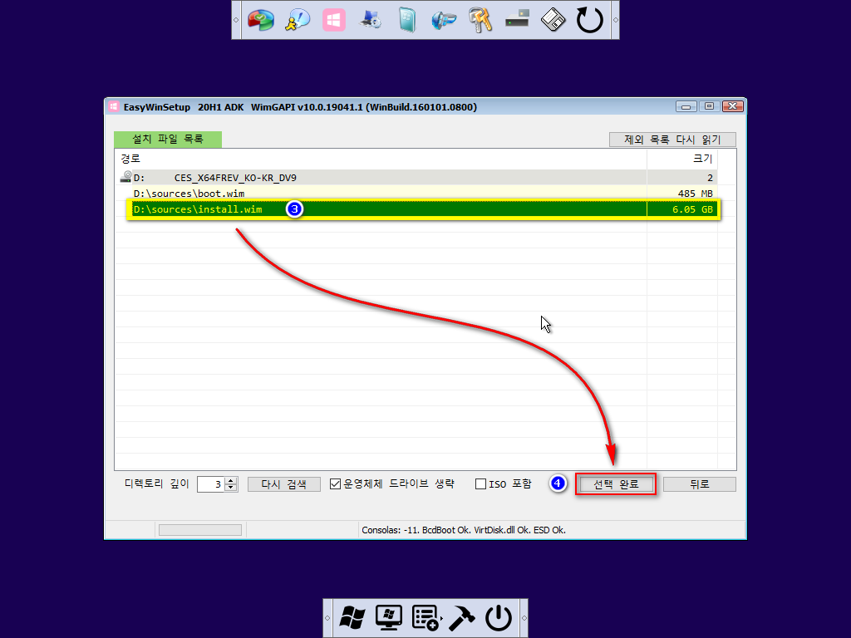
Task: Click the floppy disk save icon
Action: pos(553,20)
